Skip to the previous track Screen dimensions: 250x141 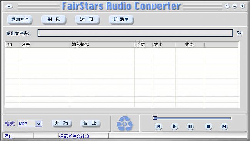158,126
